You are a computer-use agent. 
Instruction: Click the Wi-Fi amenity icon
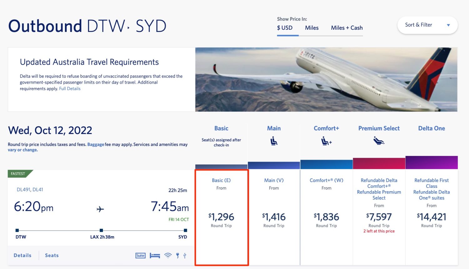(x=168, y=256)
